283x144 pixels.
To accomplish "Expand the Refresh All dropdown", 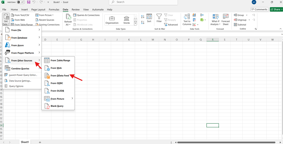I will pyautogui.click(x=68, y=25).
